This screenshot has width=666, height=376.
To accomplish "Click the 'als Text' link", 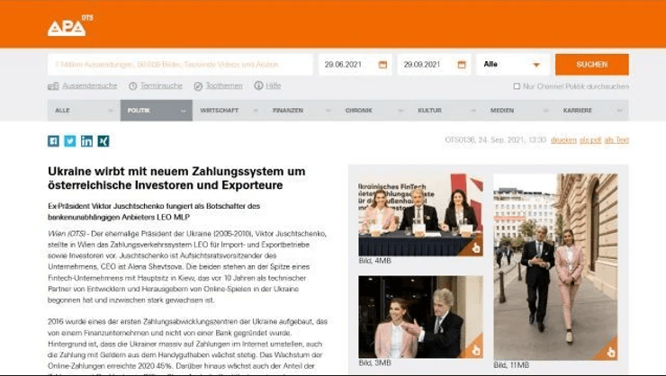I will tap(616, 140).
